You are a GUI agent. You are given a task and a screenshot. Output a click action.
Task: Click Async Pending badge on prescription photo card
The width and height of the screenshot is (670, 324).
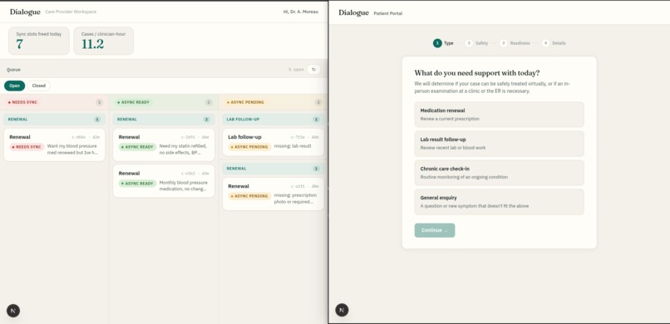click(x=249, y=196)
